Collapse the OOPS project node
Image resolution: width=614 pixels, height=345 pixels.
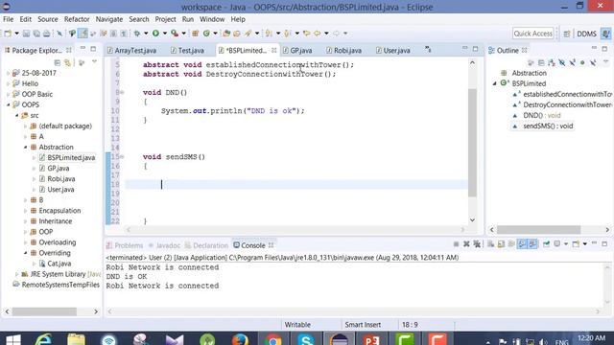pos(9,104)
